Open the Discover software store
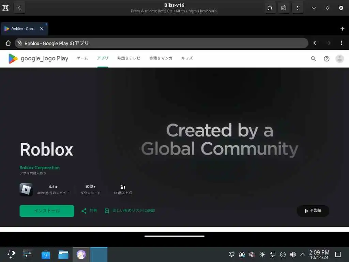The width and height of the screenshot is (349, 262). [x=46, y=254]
